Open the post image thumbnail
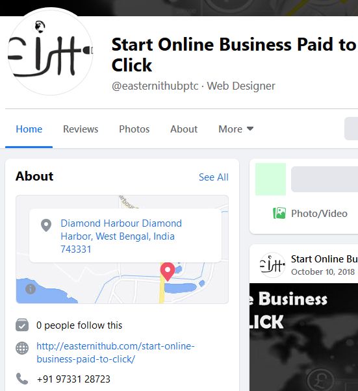The image size is (358, 391). (303, 337)
